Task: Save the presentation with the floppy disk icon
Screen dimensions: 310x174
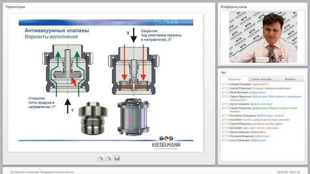Action: [x=117, y=158]
